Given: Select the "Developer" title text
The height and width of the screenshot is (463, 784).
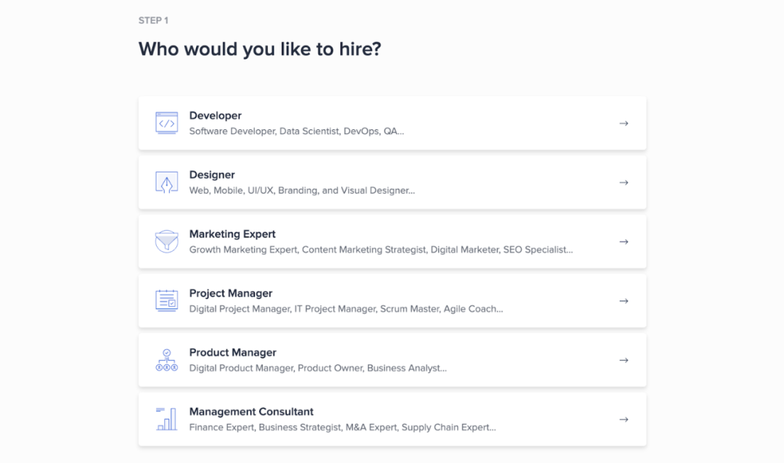Looking at the screenshot, I should point(215,115).
